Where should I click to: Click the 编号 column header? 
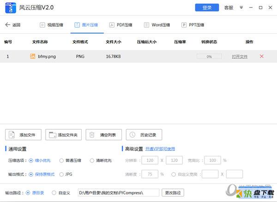tap(8, 42)
